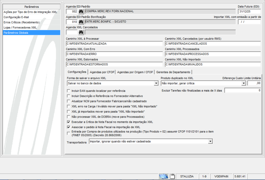Toggle Entrada por Compra de produtos checkbox
Screen dimensions: 265x180
point(68,133)
